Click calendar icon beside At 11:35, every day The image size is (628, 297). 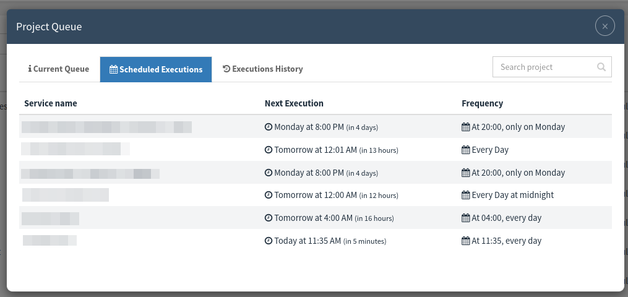[465, 241]
